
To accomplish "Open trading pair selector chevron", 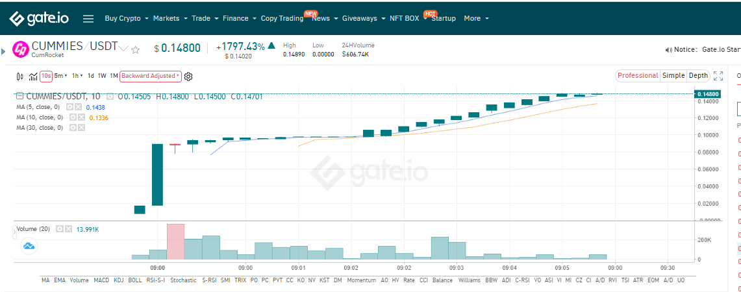I will pyautogui.click(x=123, y=48).
